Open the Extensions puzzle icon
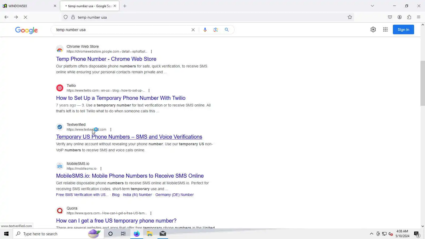 click(409, 17)
